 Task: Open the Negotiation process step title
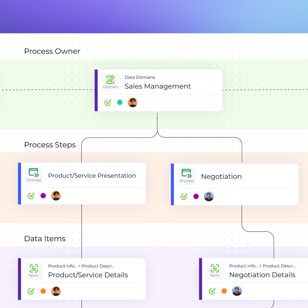[x=221, y=177]
